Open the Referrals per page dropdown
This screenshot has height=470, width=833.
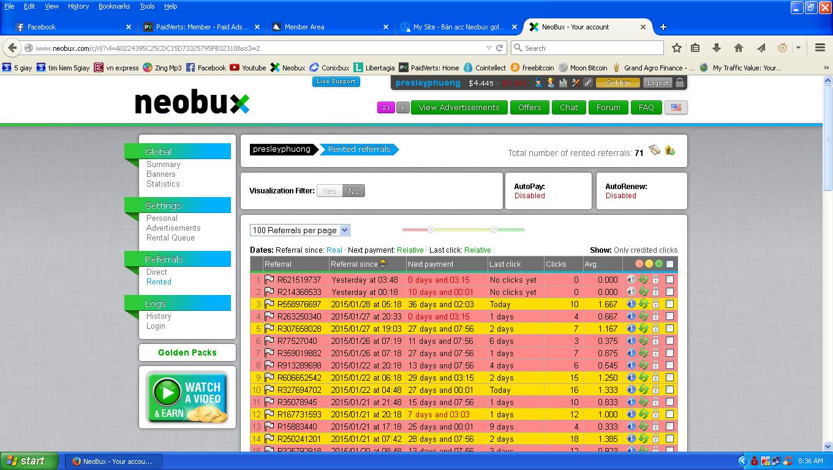[300, 230]
